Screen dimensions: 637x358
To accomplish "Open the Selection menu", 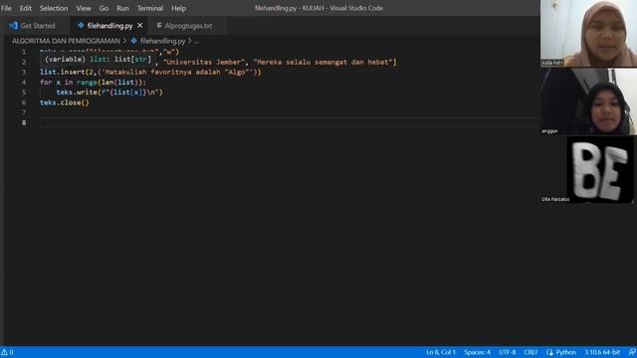I will [x=54, y=8].
